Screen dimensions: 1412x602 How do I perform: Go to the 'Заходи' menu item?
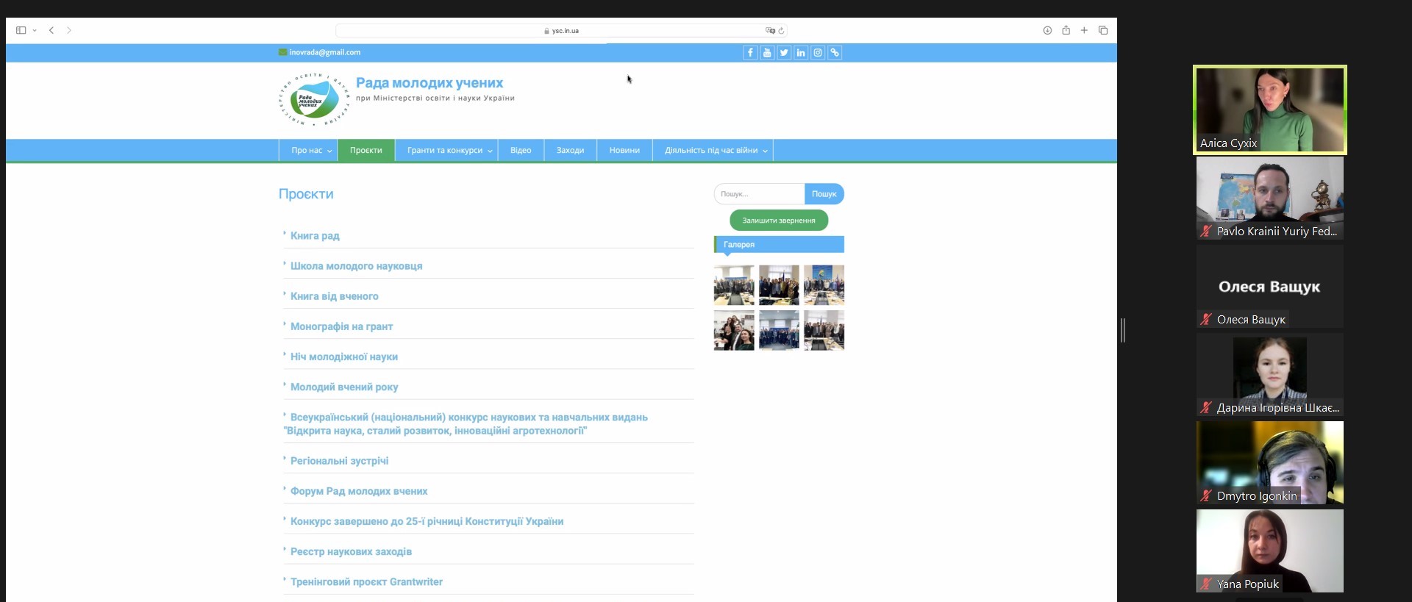[x=570, y=151]
